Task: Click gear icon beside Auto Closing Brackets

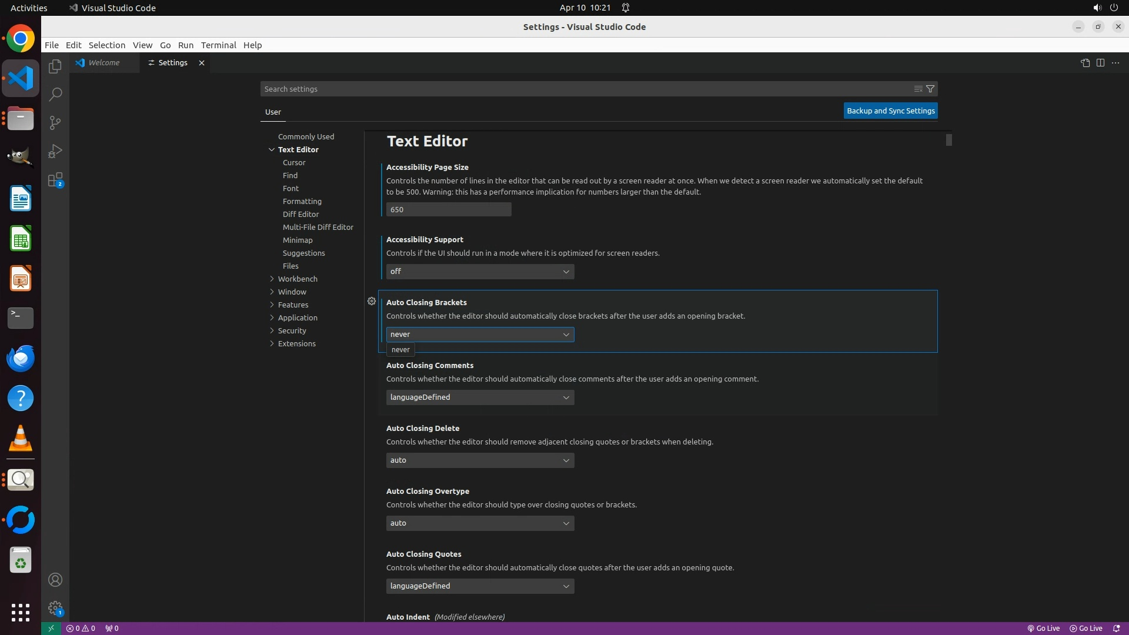Action: [372, 301]
